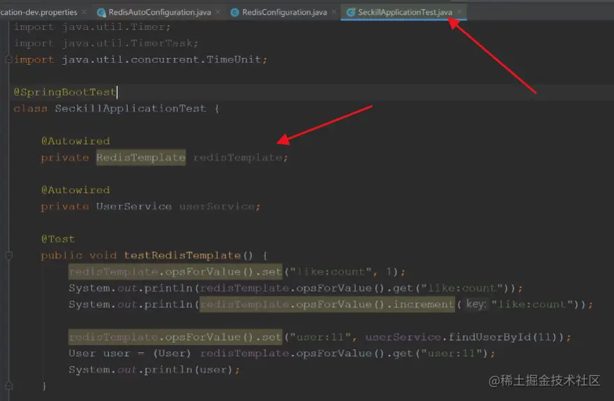Click the RedisConfiguration.java class file icon
The image size is (614, 401).
234,13
